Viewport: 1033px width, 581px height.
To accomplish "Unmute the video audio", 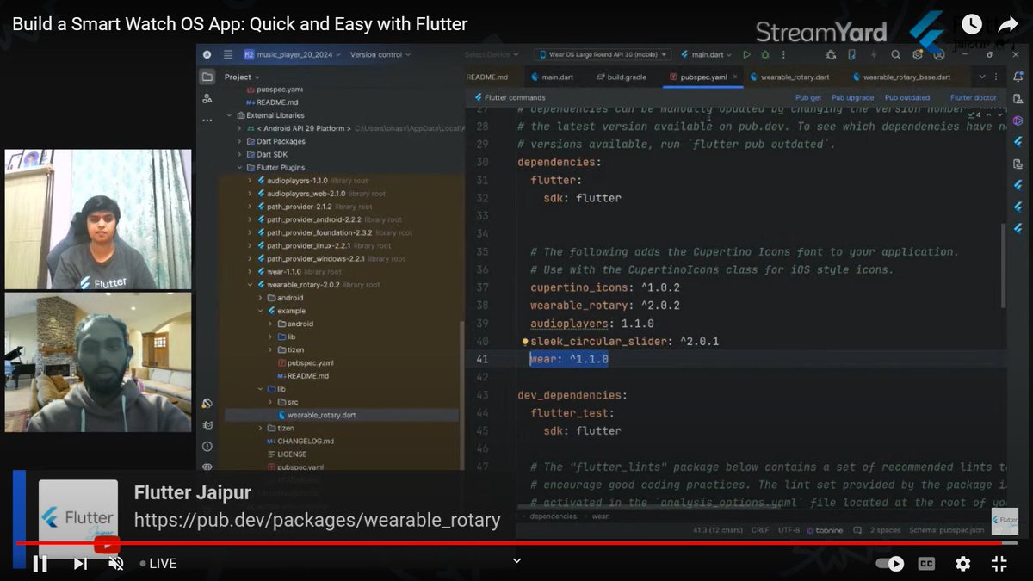I will (x=116, y=564).
